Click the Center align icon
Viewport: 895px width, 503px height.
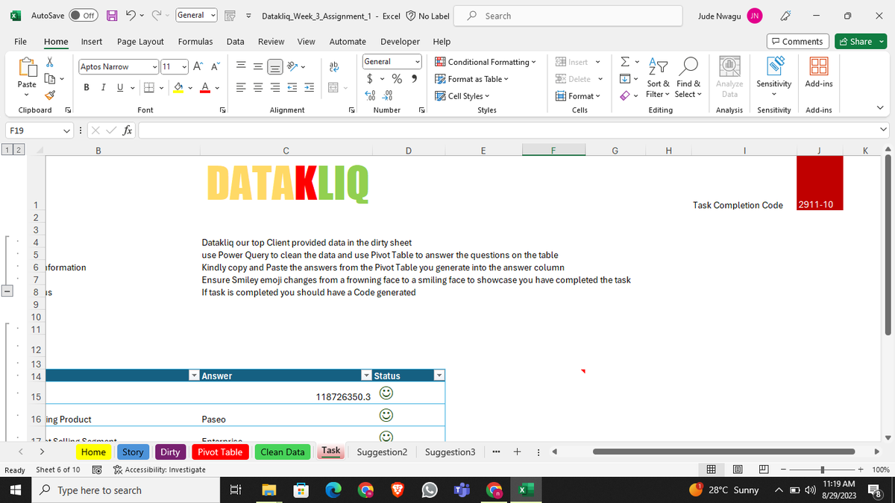click(x=259, y=88)
